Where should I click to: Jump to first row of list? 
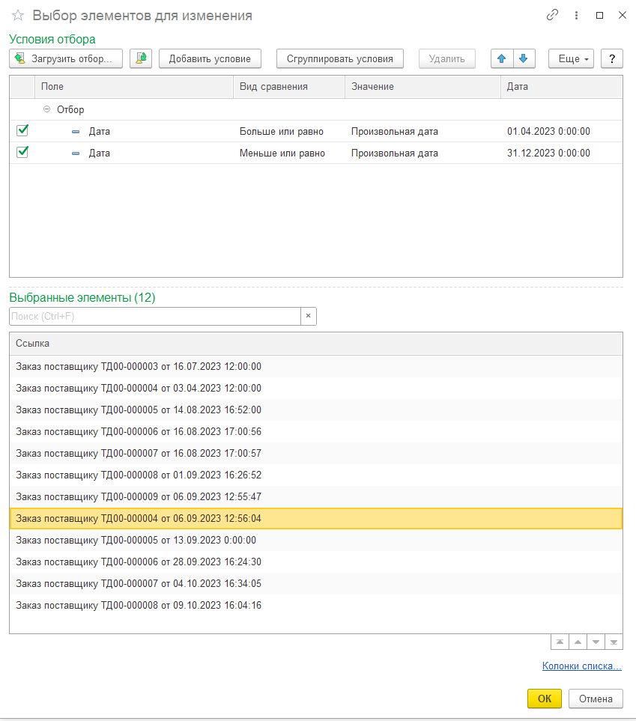tap(559, 642)
